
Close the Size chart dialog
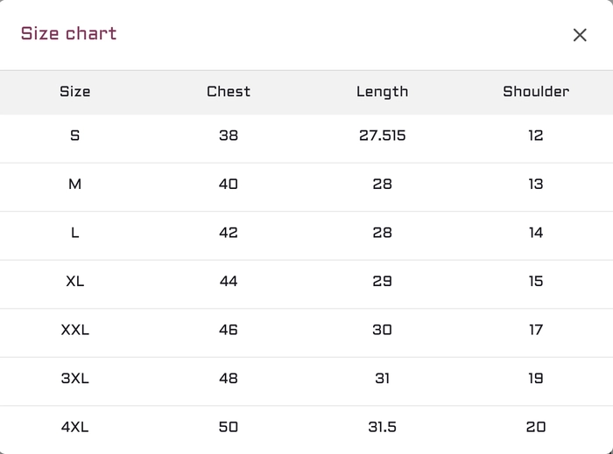tap(580, 35)
